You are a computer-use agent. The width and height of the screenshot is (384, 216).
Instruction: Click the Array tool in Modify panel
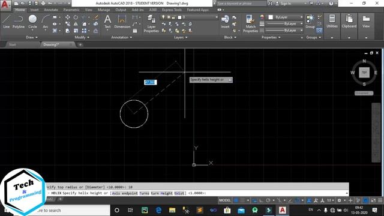(x=84, y=31)
